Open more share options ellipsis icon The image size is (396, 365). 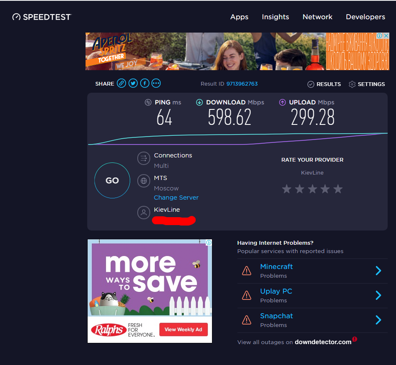click(156, 83)
